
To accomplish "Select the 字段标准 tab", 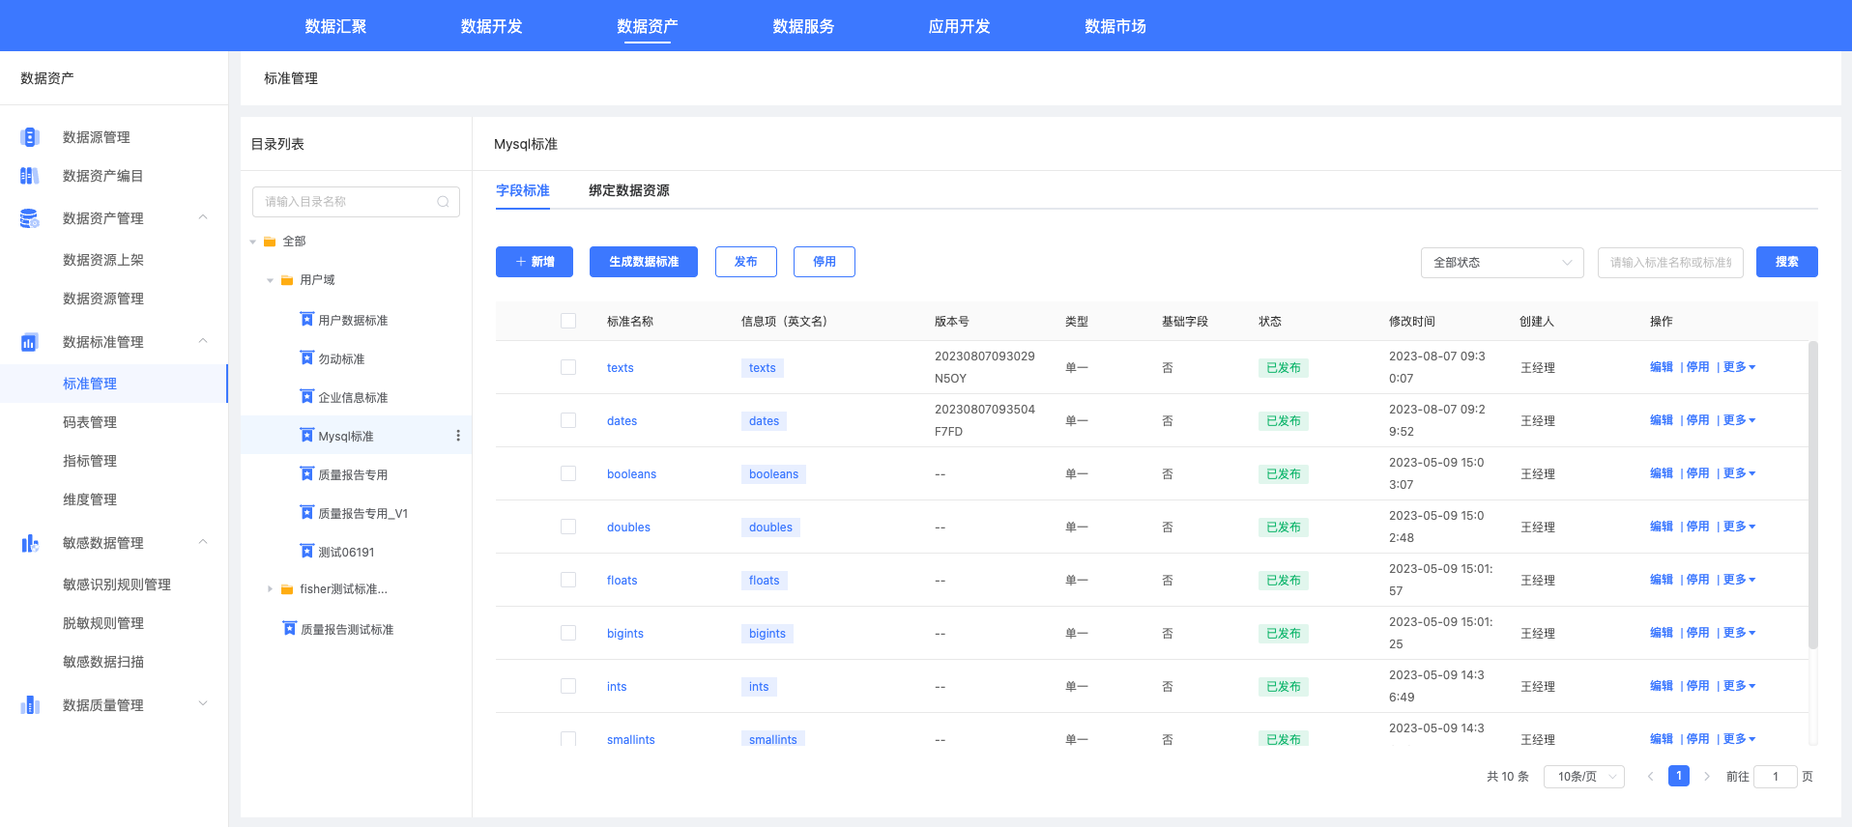I will (523, 190).
